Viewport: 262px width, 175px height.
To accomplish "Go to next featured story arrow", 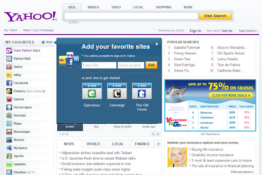I will 158,134.
